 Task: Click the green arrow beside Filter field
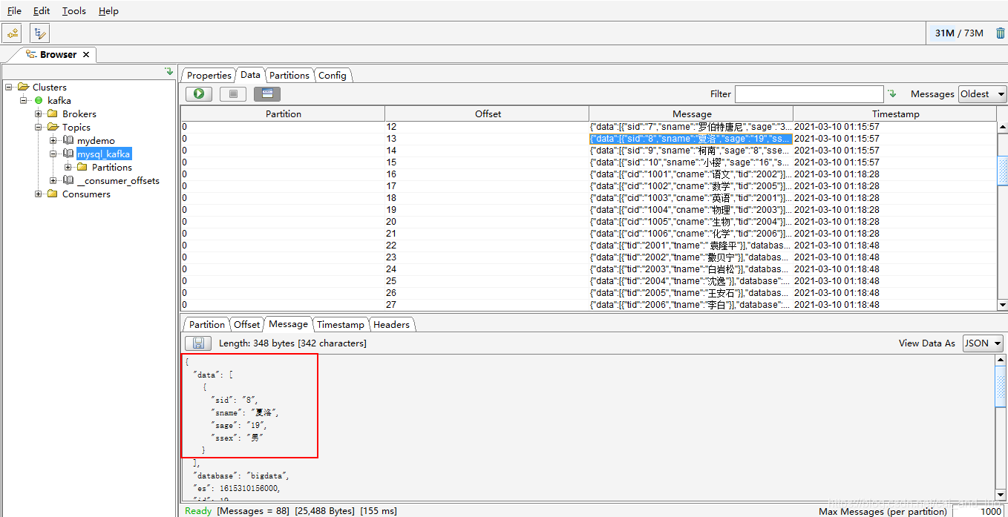point(892,94)
